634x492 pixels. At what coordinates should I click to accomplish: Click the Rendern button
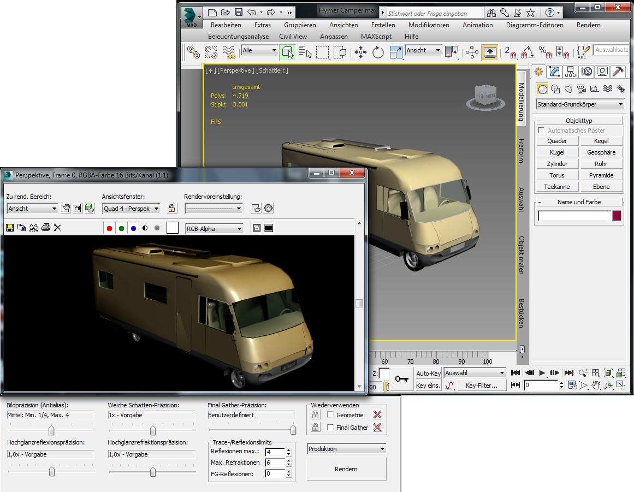[346, 469]
